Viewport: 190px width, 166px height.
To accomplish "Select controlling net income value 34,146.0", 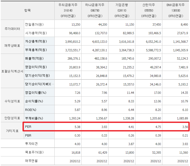I will [x=155, y=85].
